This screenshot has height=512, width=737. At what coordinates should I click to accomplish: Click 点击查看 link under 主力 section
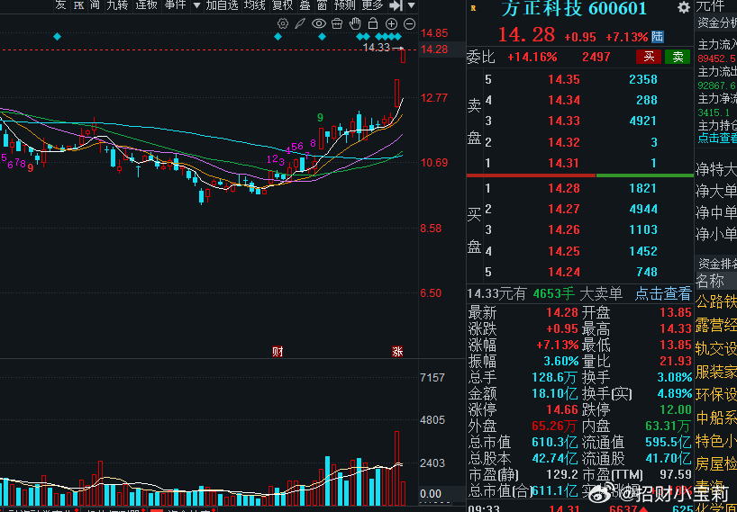coord(717,138)
